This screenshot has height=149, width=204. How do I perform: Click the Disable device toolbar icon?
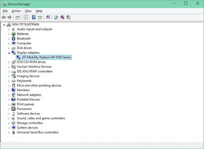click(x=68, y=17)
